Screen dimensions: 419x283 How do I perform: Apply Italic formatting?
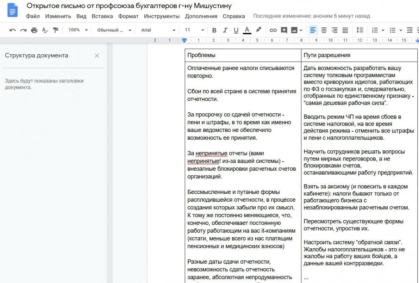click(225, 30)
